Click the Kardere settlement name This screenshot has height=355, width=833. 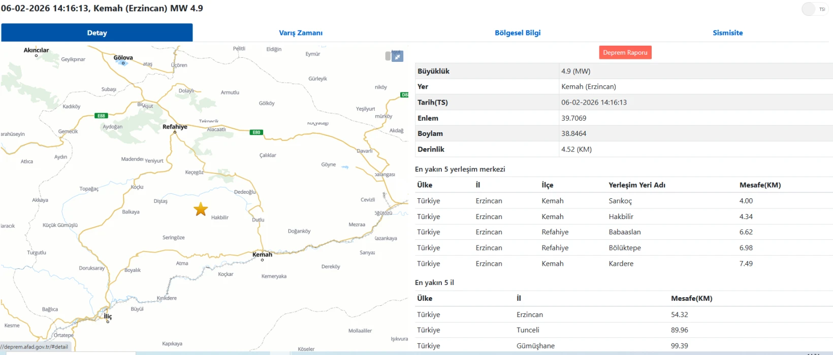point(621,264)
